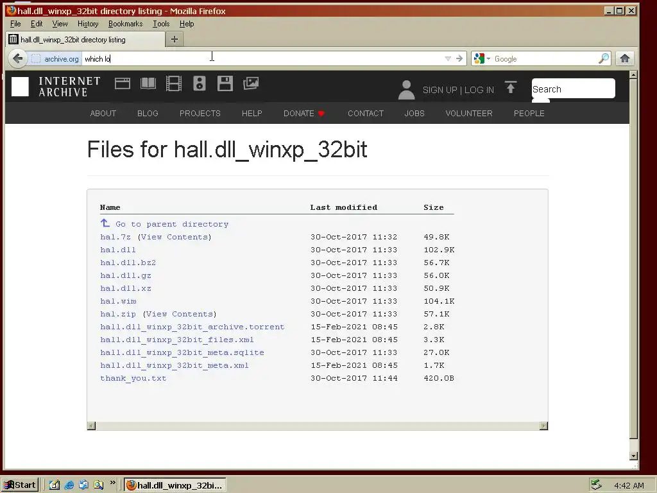Image resolution: width=657 pixels, height=493 pixels.
Task: Click the LOG IN link
Action: click(x=479, y=90)
